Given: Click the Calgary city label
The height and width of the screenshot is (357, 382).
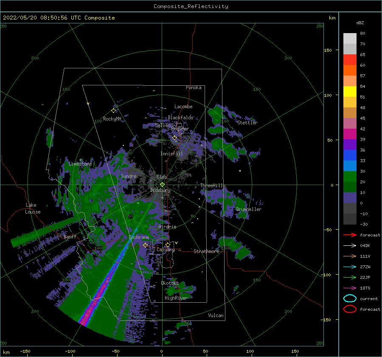Looking at the screenshot, I should click(166, 250).
